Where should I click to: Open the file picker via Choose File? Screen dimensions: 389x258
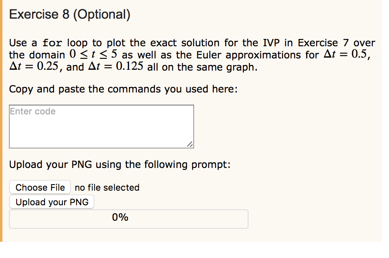click(x=40, y=187)
